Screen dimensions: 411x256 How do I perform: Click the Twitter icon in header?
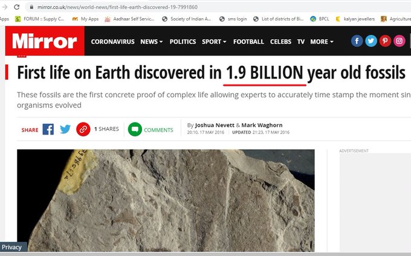coord(371,41)
